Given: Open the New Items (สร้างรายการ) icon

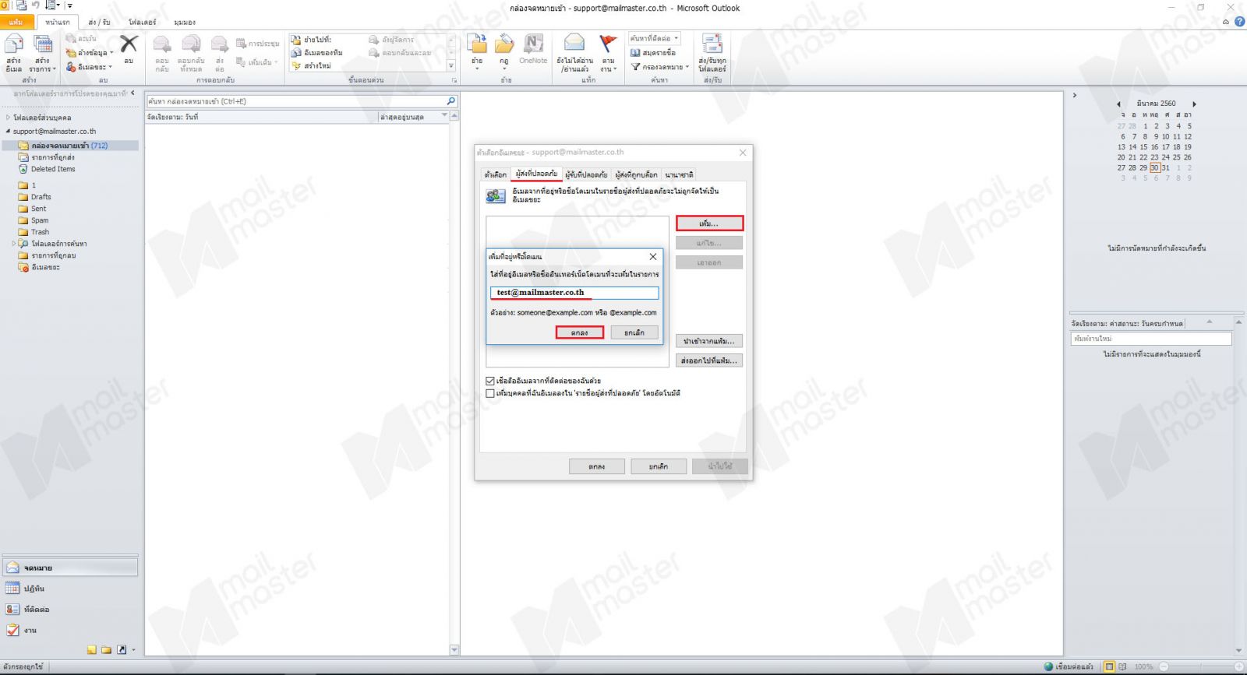Looking at the screenshot, I should [x=43, y=44].
